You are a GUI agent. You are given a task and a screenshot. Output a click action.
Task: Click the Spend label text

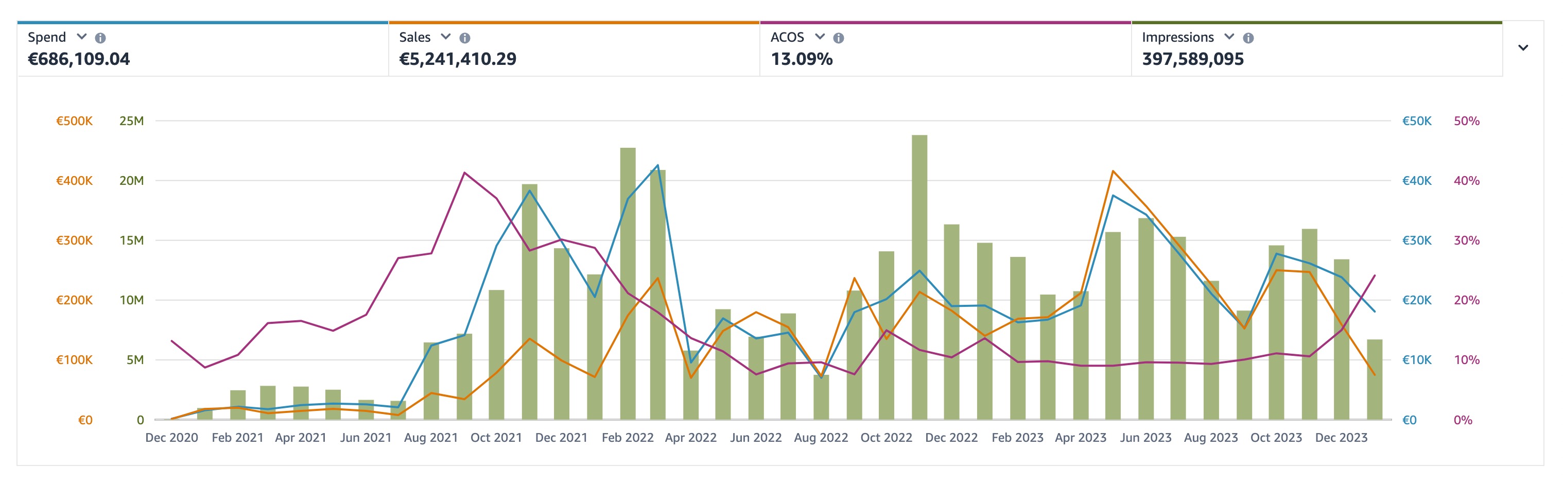(x=47, y=37)
